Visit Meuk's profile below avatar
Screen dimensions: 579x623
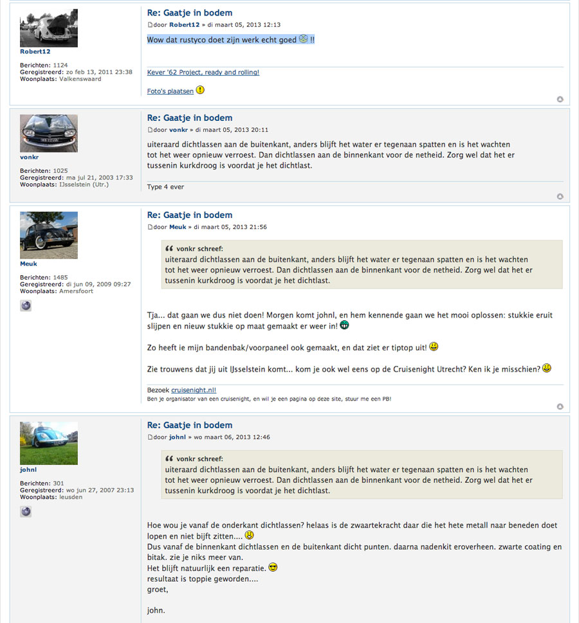[x=28, y=264]
